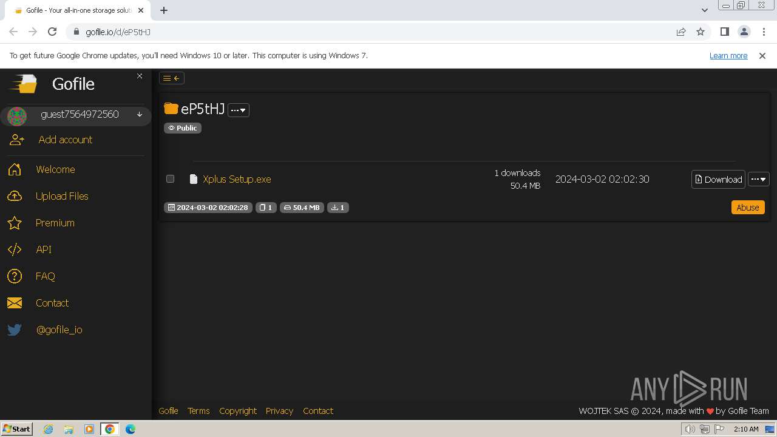Click the Gofile logo icon
The height and width of the screenshot is (437, 777).
(x=23, y=84)
